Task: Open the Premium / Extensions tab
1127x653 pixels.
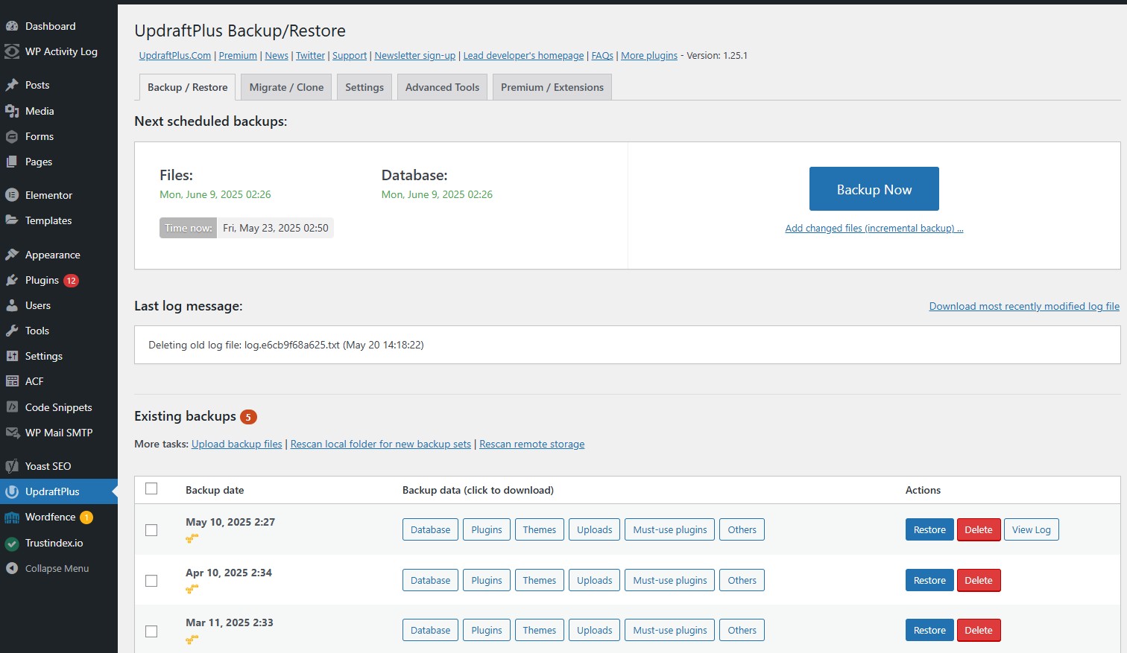Action: pyautogui.click(x=552, y=87)
